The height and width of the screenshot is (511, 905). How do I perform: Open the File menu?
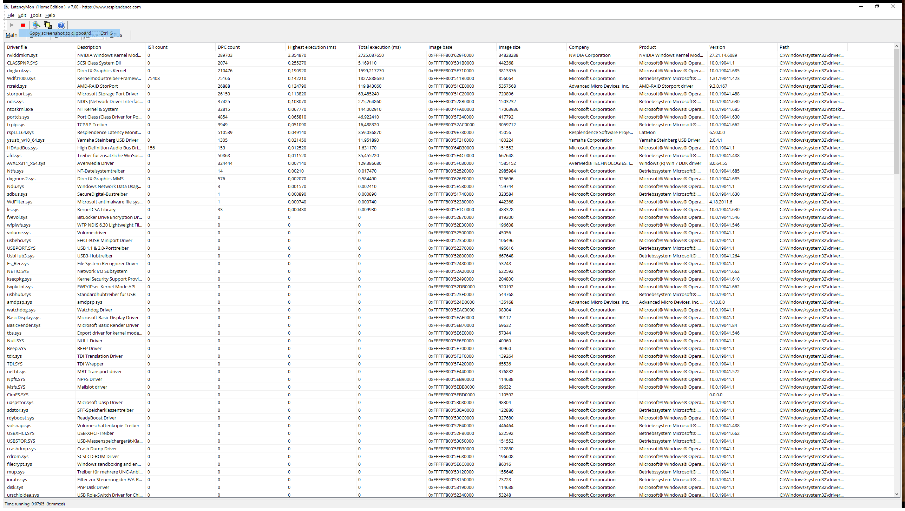pyautogui.click(x=11, y=15)
